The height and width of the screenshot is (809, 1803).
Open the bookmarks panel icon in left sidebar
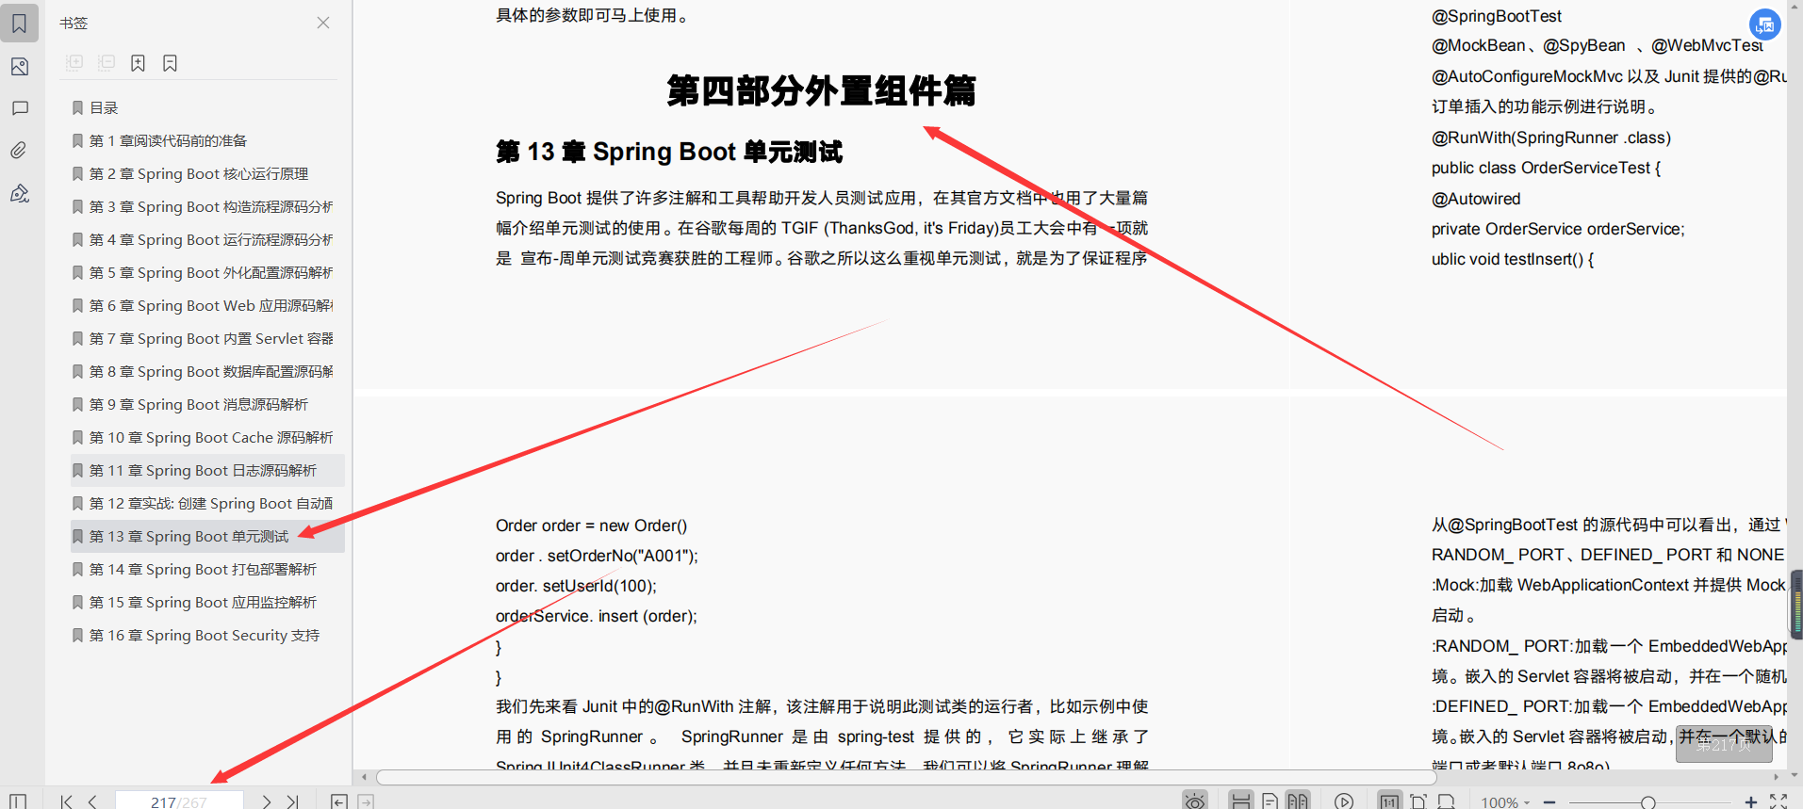click(19, 24)
